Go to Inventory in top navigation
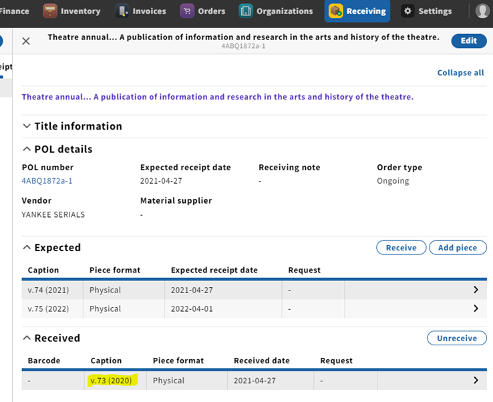The width and height of the screenshot is (493, 402). tap(80, 11)
